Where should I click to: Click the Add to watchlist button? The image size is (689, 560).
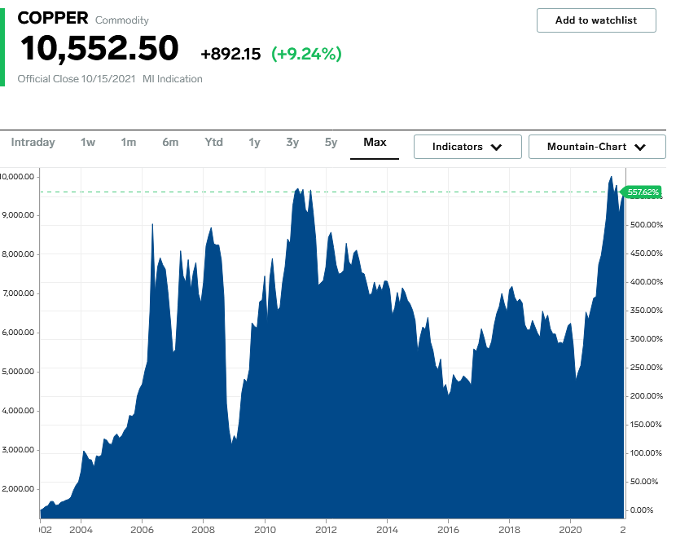tap(596, 20)
